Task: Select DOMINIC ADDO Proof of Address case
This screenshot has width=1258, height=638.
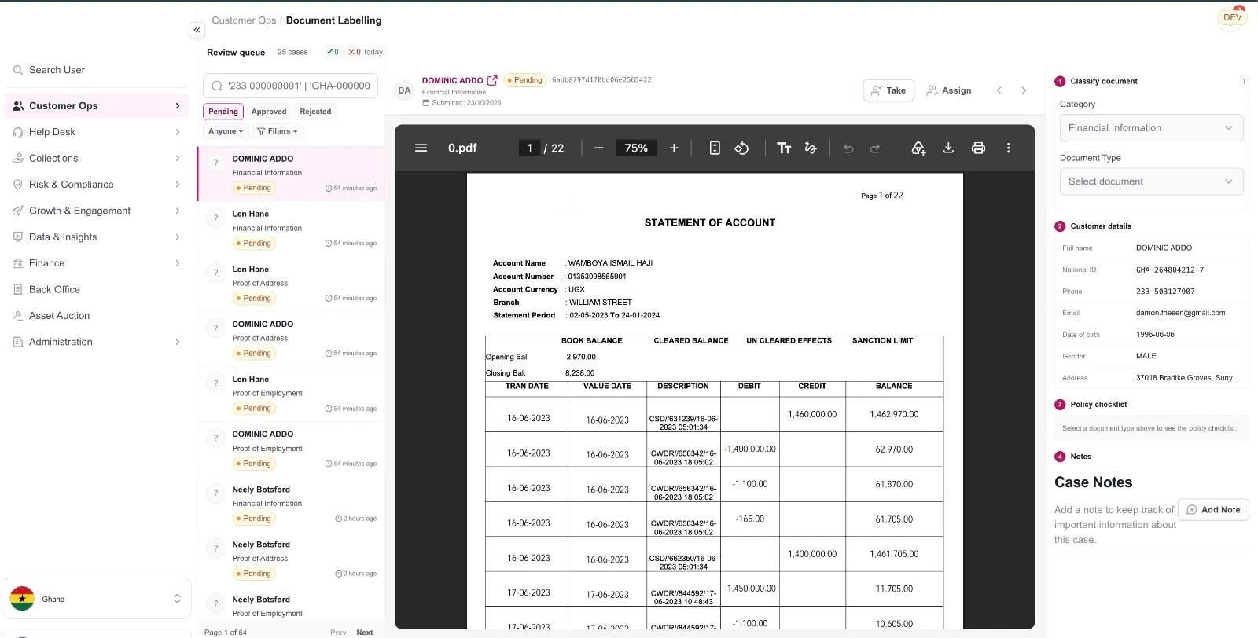Action: (x=291, y=339)
